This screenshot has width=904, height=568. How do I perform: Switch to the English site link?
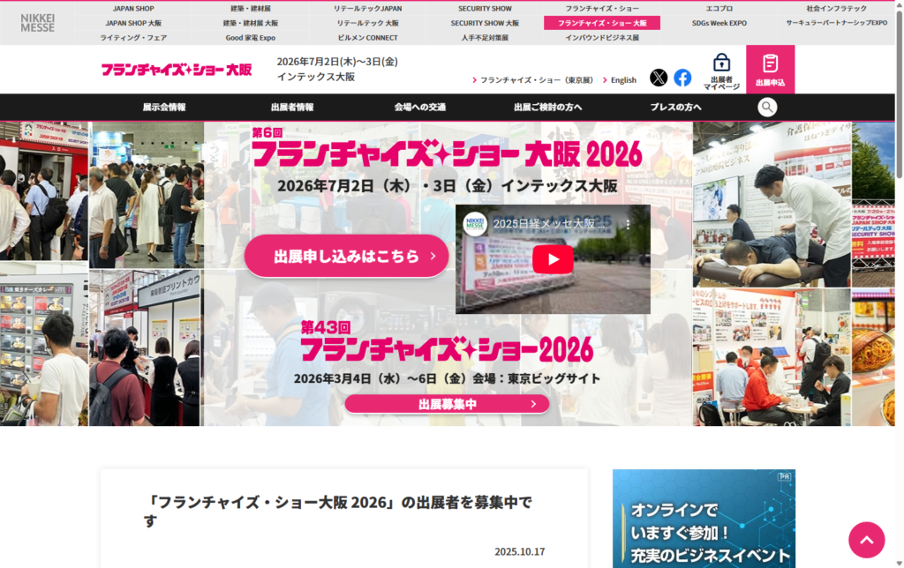[x=622, y=80]
